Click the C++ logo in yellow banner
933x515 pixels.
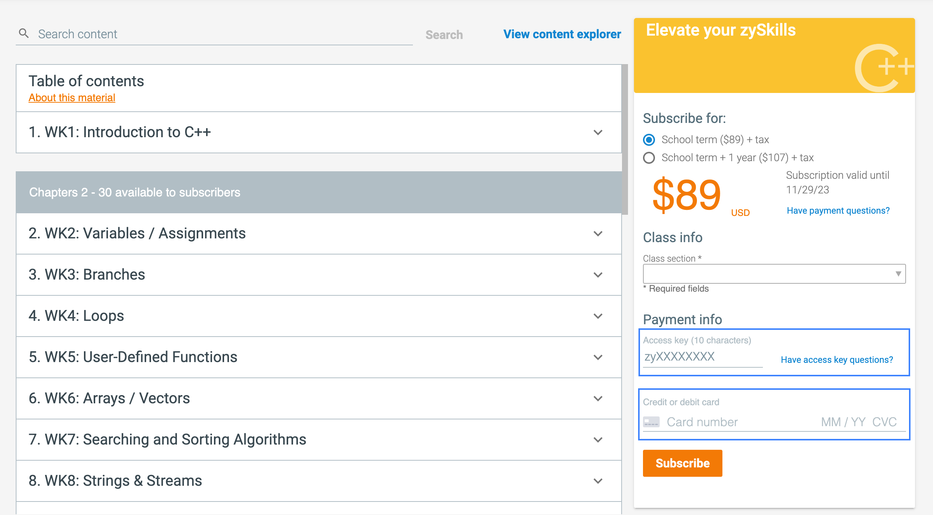tap(884, 68)
